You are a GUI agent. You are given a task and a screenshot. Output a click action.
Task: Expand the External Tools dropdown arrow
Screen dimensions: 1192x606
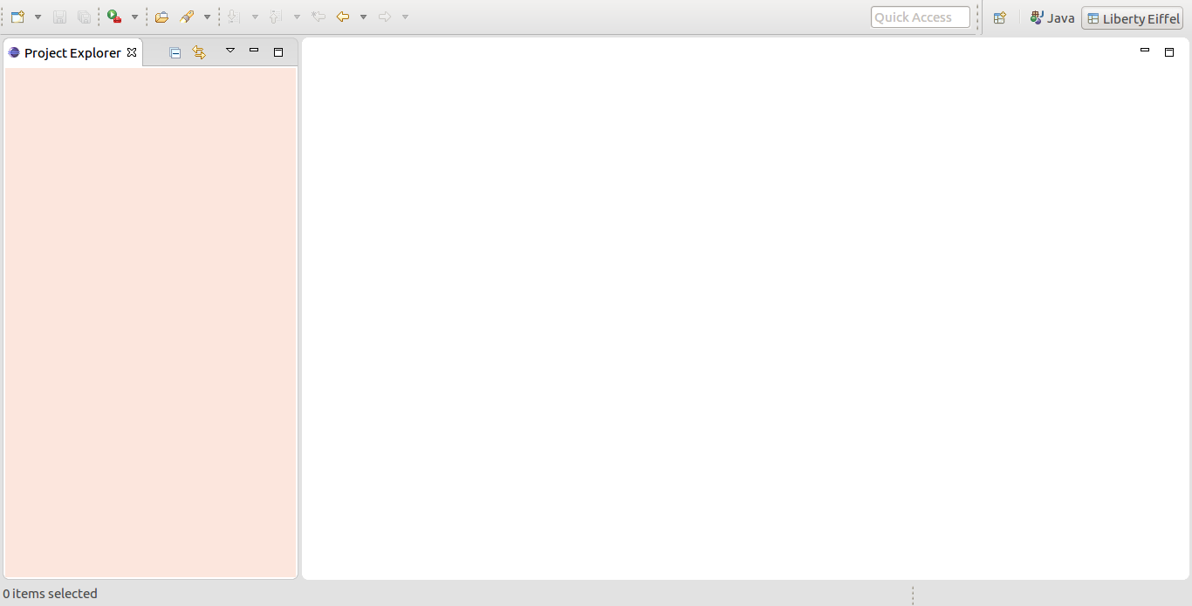click(x=134, y=17)
